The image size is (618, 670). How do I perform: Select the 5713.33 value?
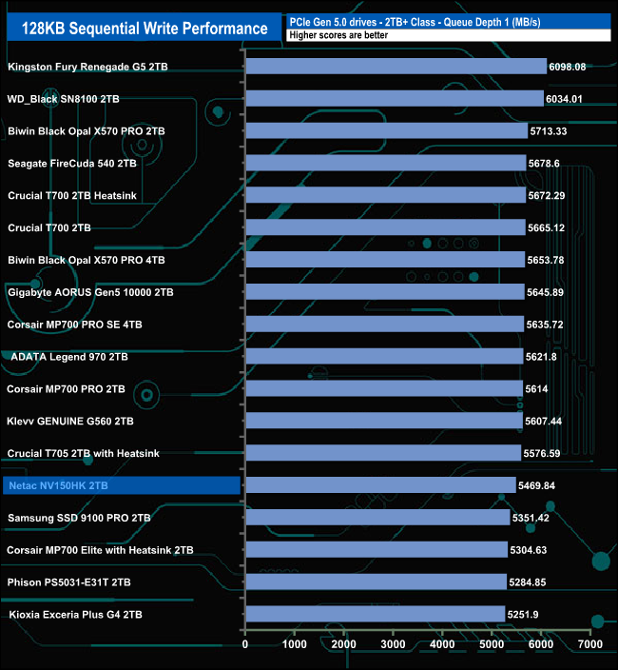point(549,131)
